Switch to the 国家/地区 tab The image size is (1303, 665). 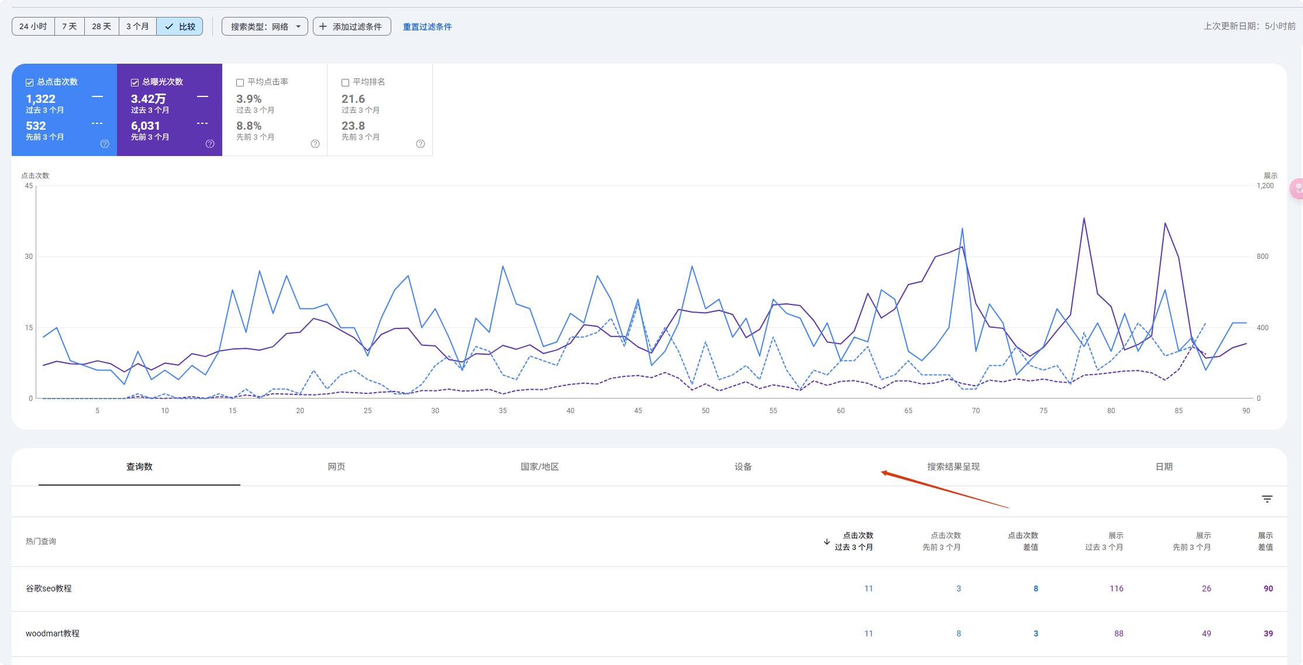[x=540, y=466]
